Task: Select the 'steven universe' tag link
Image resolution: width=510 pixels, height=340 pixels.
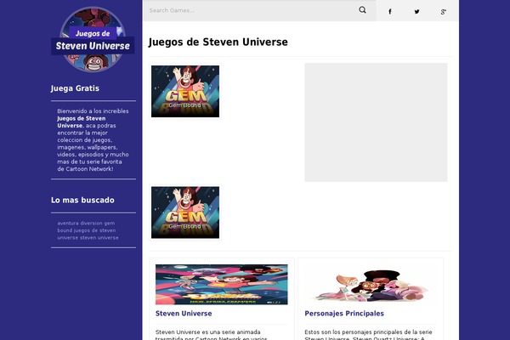Action: [x=99, y=238]
